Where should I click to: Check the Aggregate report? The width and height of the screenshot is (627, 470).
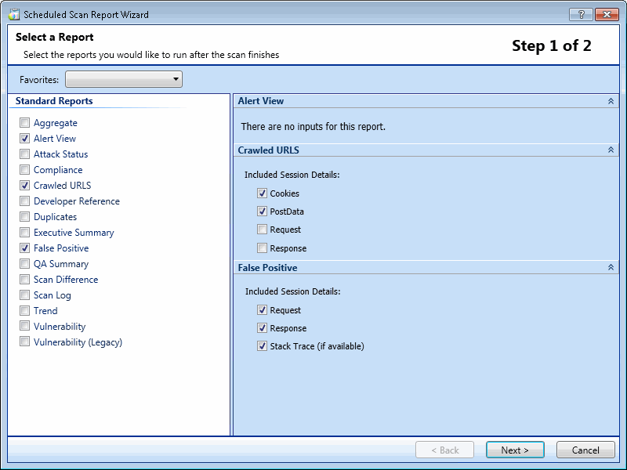coord(24,123)
